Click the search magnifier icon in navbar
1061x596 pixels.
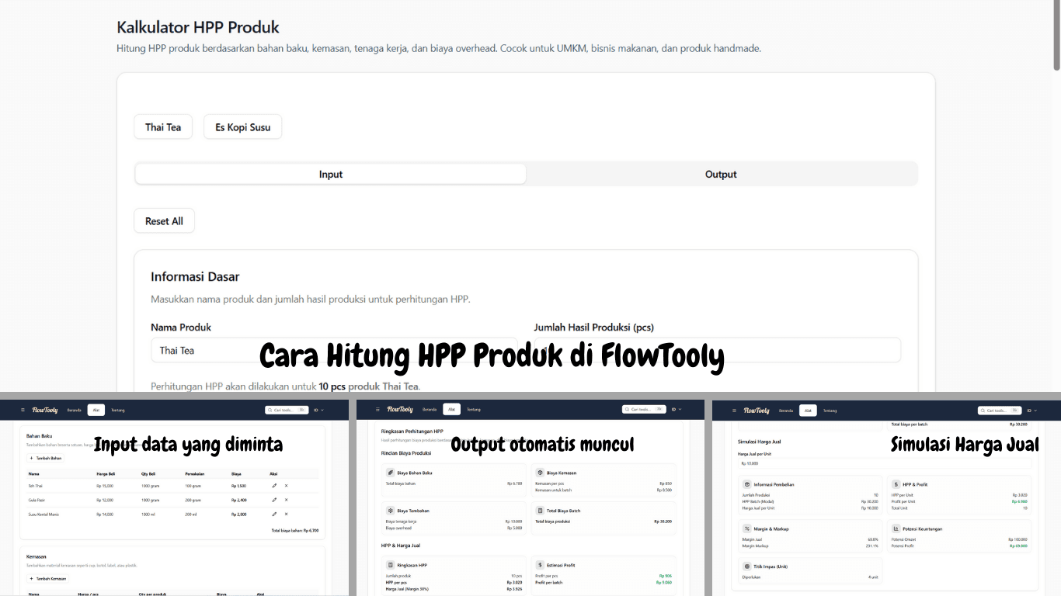click(x=270, y=410)
